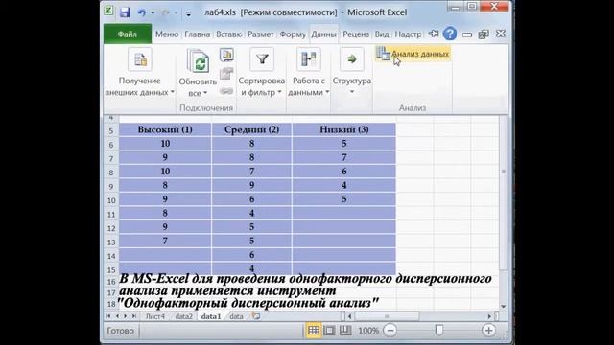This screenshot has height=345, width=614.
Task: Expand the Структура dropdown
Action: [x=352, y=73]
